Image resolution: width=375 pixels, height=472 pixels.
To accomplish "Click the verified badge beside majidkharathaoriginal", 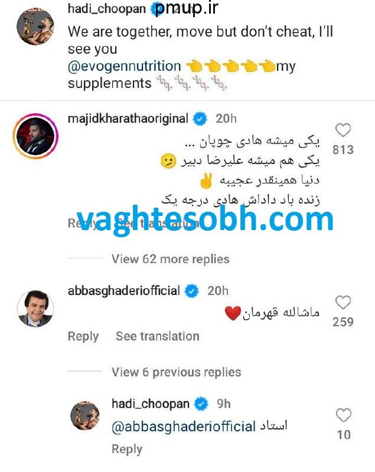I will [200, 119].
